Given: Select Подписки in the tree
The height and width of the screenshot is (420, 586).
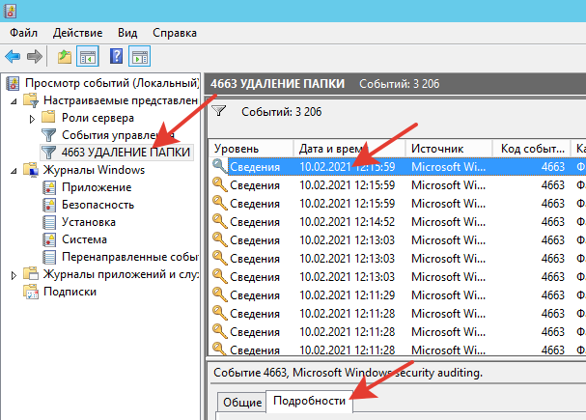Looking at the screenshot, I should [x=70, y=292].
